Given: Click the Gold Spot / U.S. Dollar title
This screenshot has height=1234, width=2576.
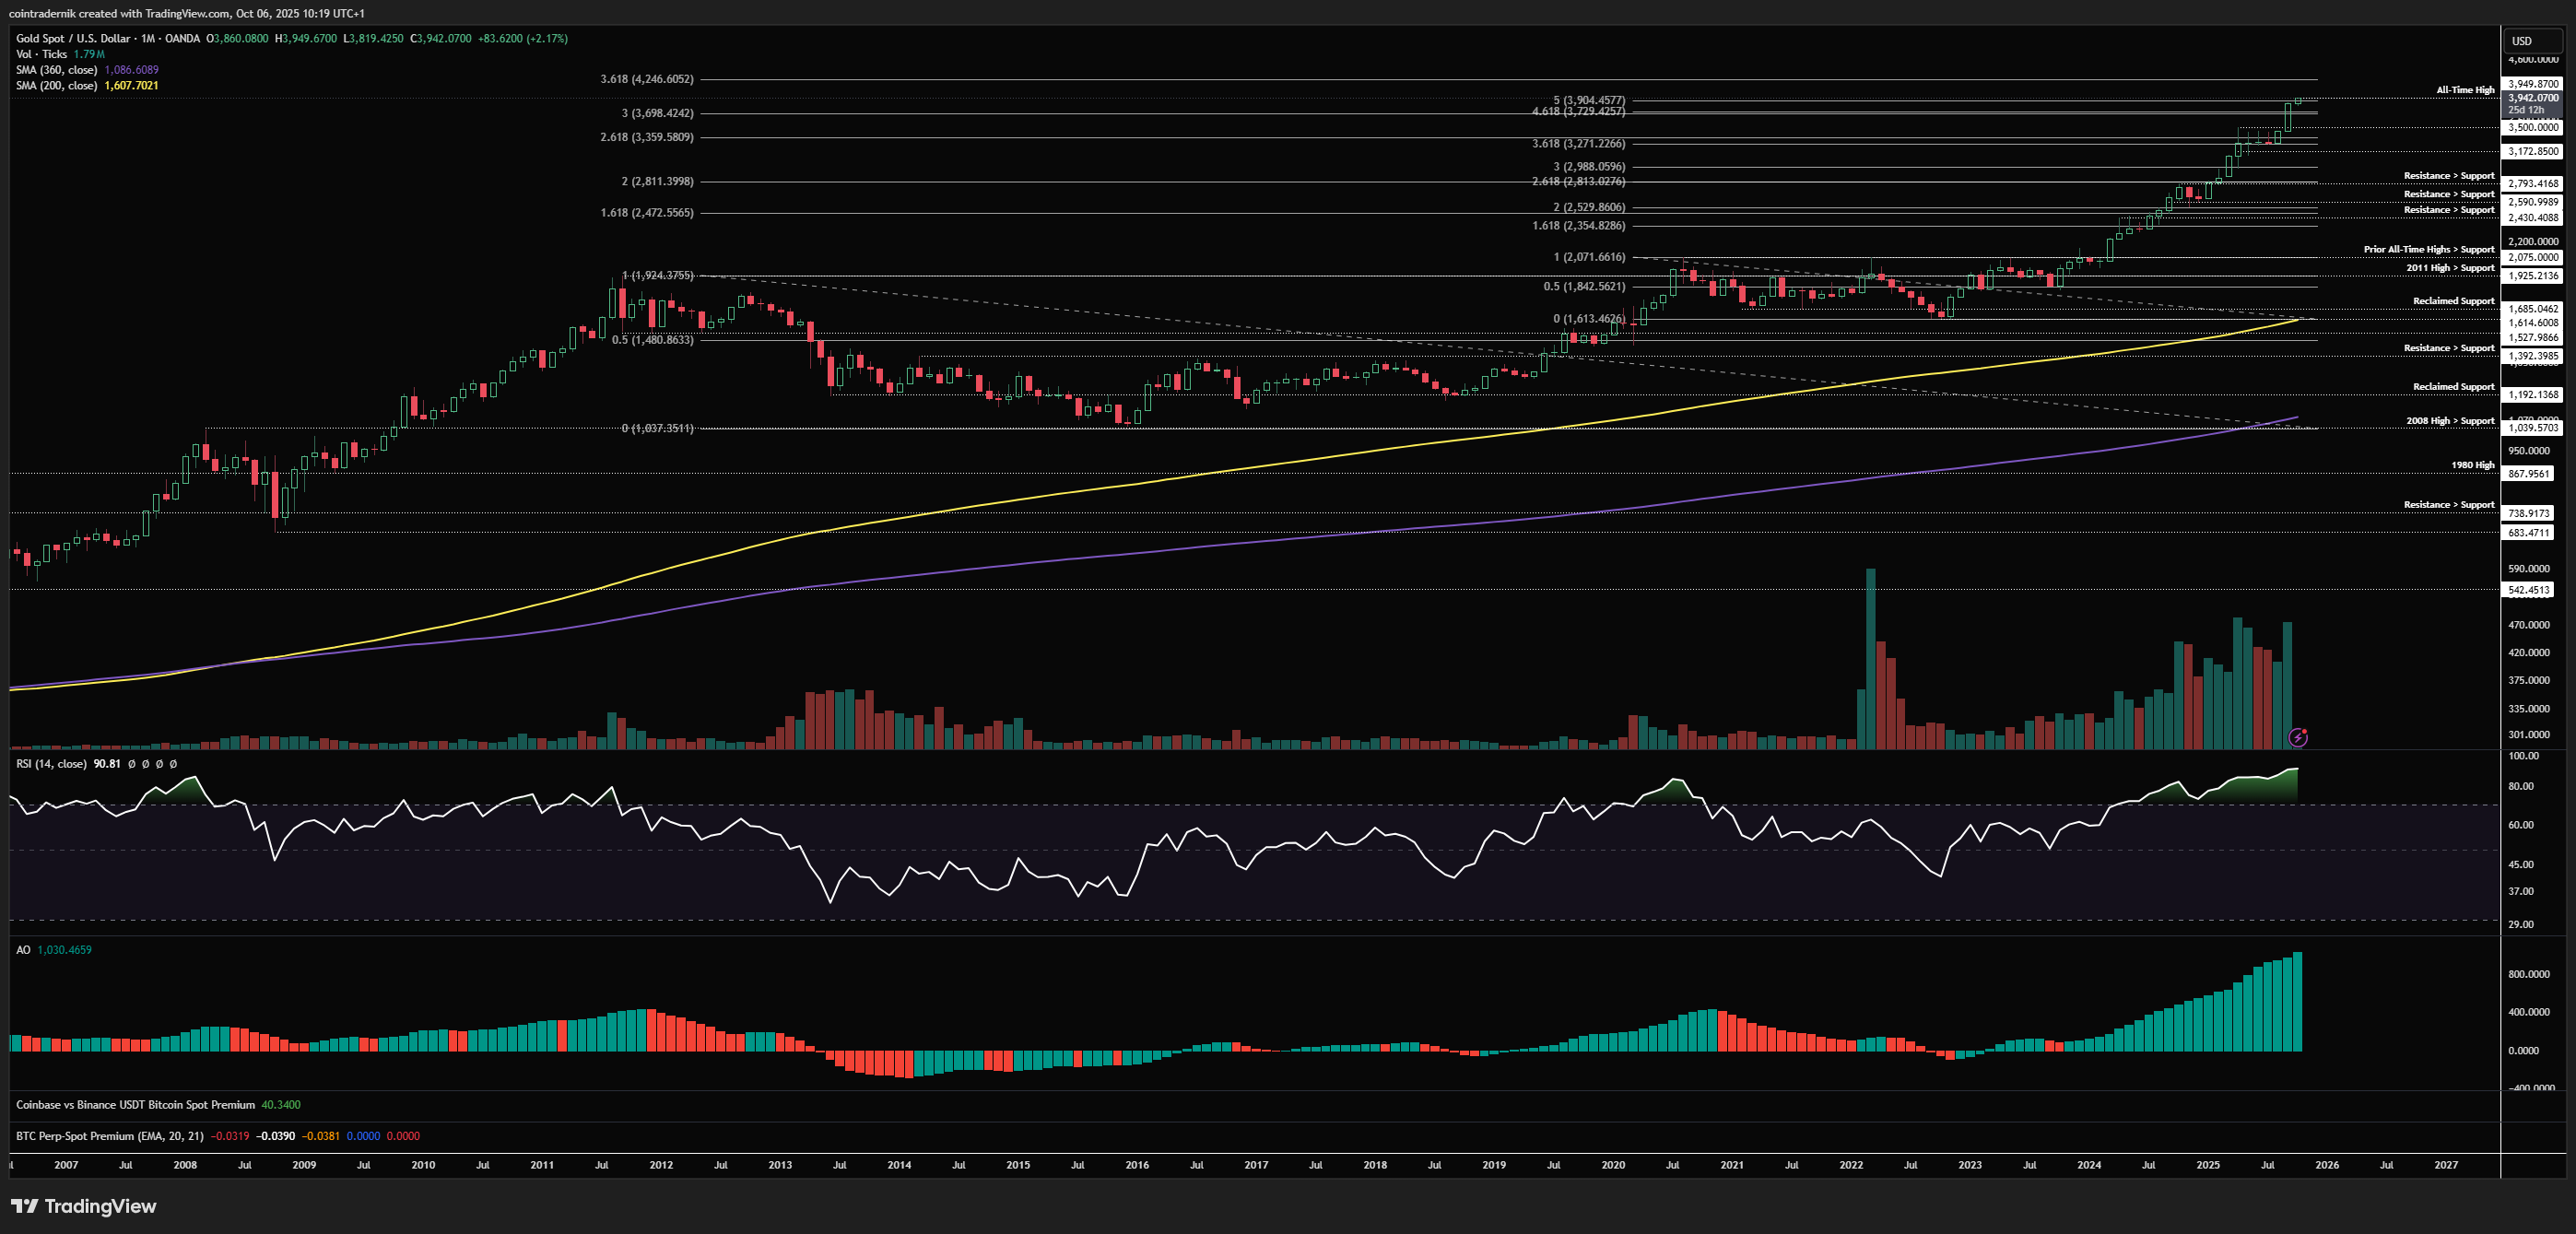Looking at the screenshot, I should coord(73,39).
